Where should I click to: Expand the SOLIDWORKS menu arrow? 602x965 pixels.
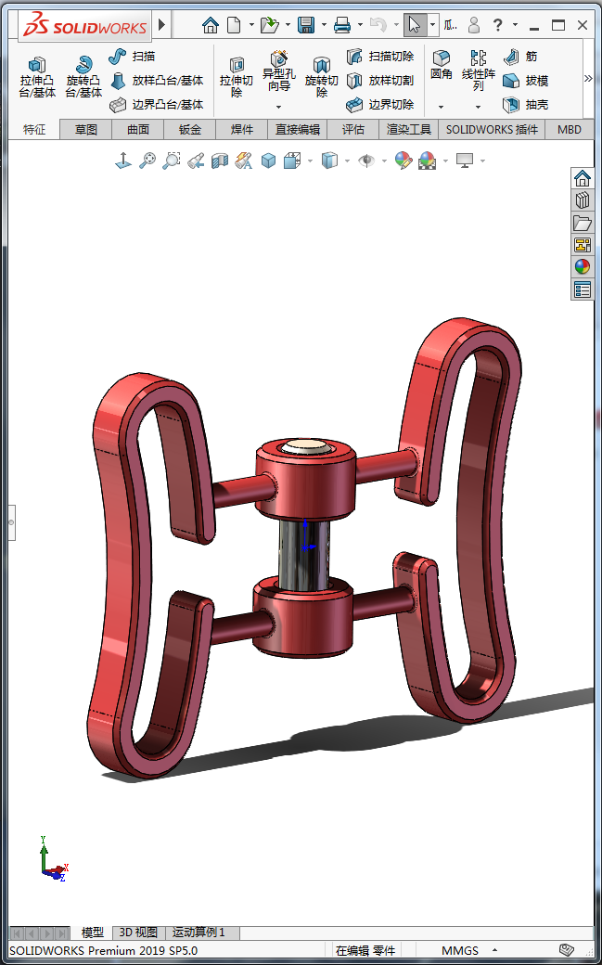(162, 25)
